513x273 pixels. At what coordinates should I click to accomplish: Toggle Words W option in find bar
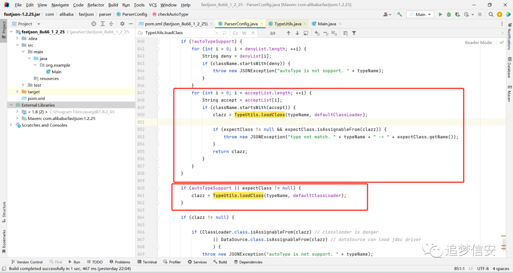pyautogui.click(x=244, y=33)
